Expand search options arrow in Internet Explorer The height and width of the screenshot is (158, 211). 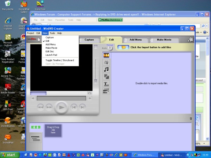pos(207,26)
